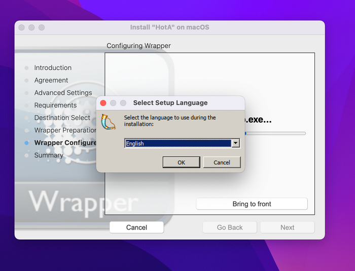
Task: Click the Bring to front button
Action: [252, 204]
